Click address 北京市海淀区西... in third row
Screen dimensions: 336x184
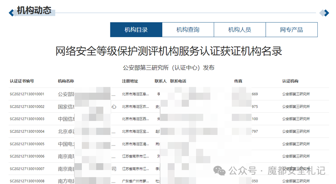(x=136, y=119)
